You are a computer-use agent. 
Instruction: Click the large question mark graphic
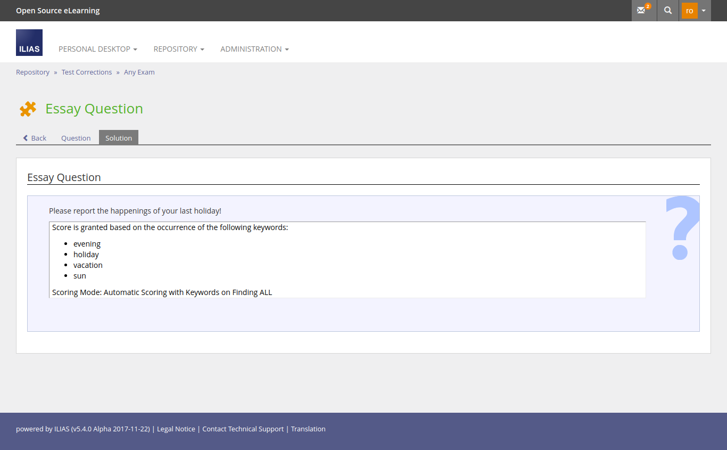coord(682,228)
